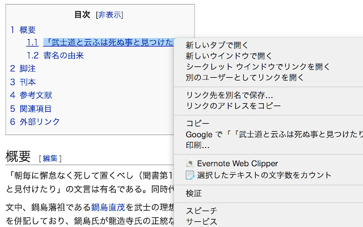This screenshot has width=363, height=227.
Task: Select 新しいウインドウで開く menu entry
Action: click(x=229, y=56)
